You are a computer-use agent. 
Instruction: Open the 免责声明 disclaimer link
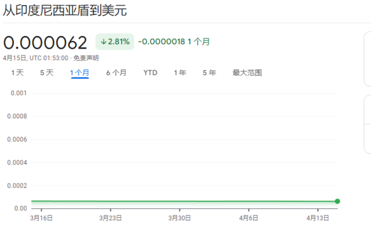(86, 58)
